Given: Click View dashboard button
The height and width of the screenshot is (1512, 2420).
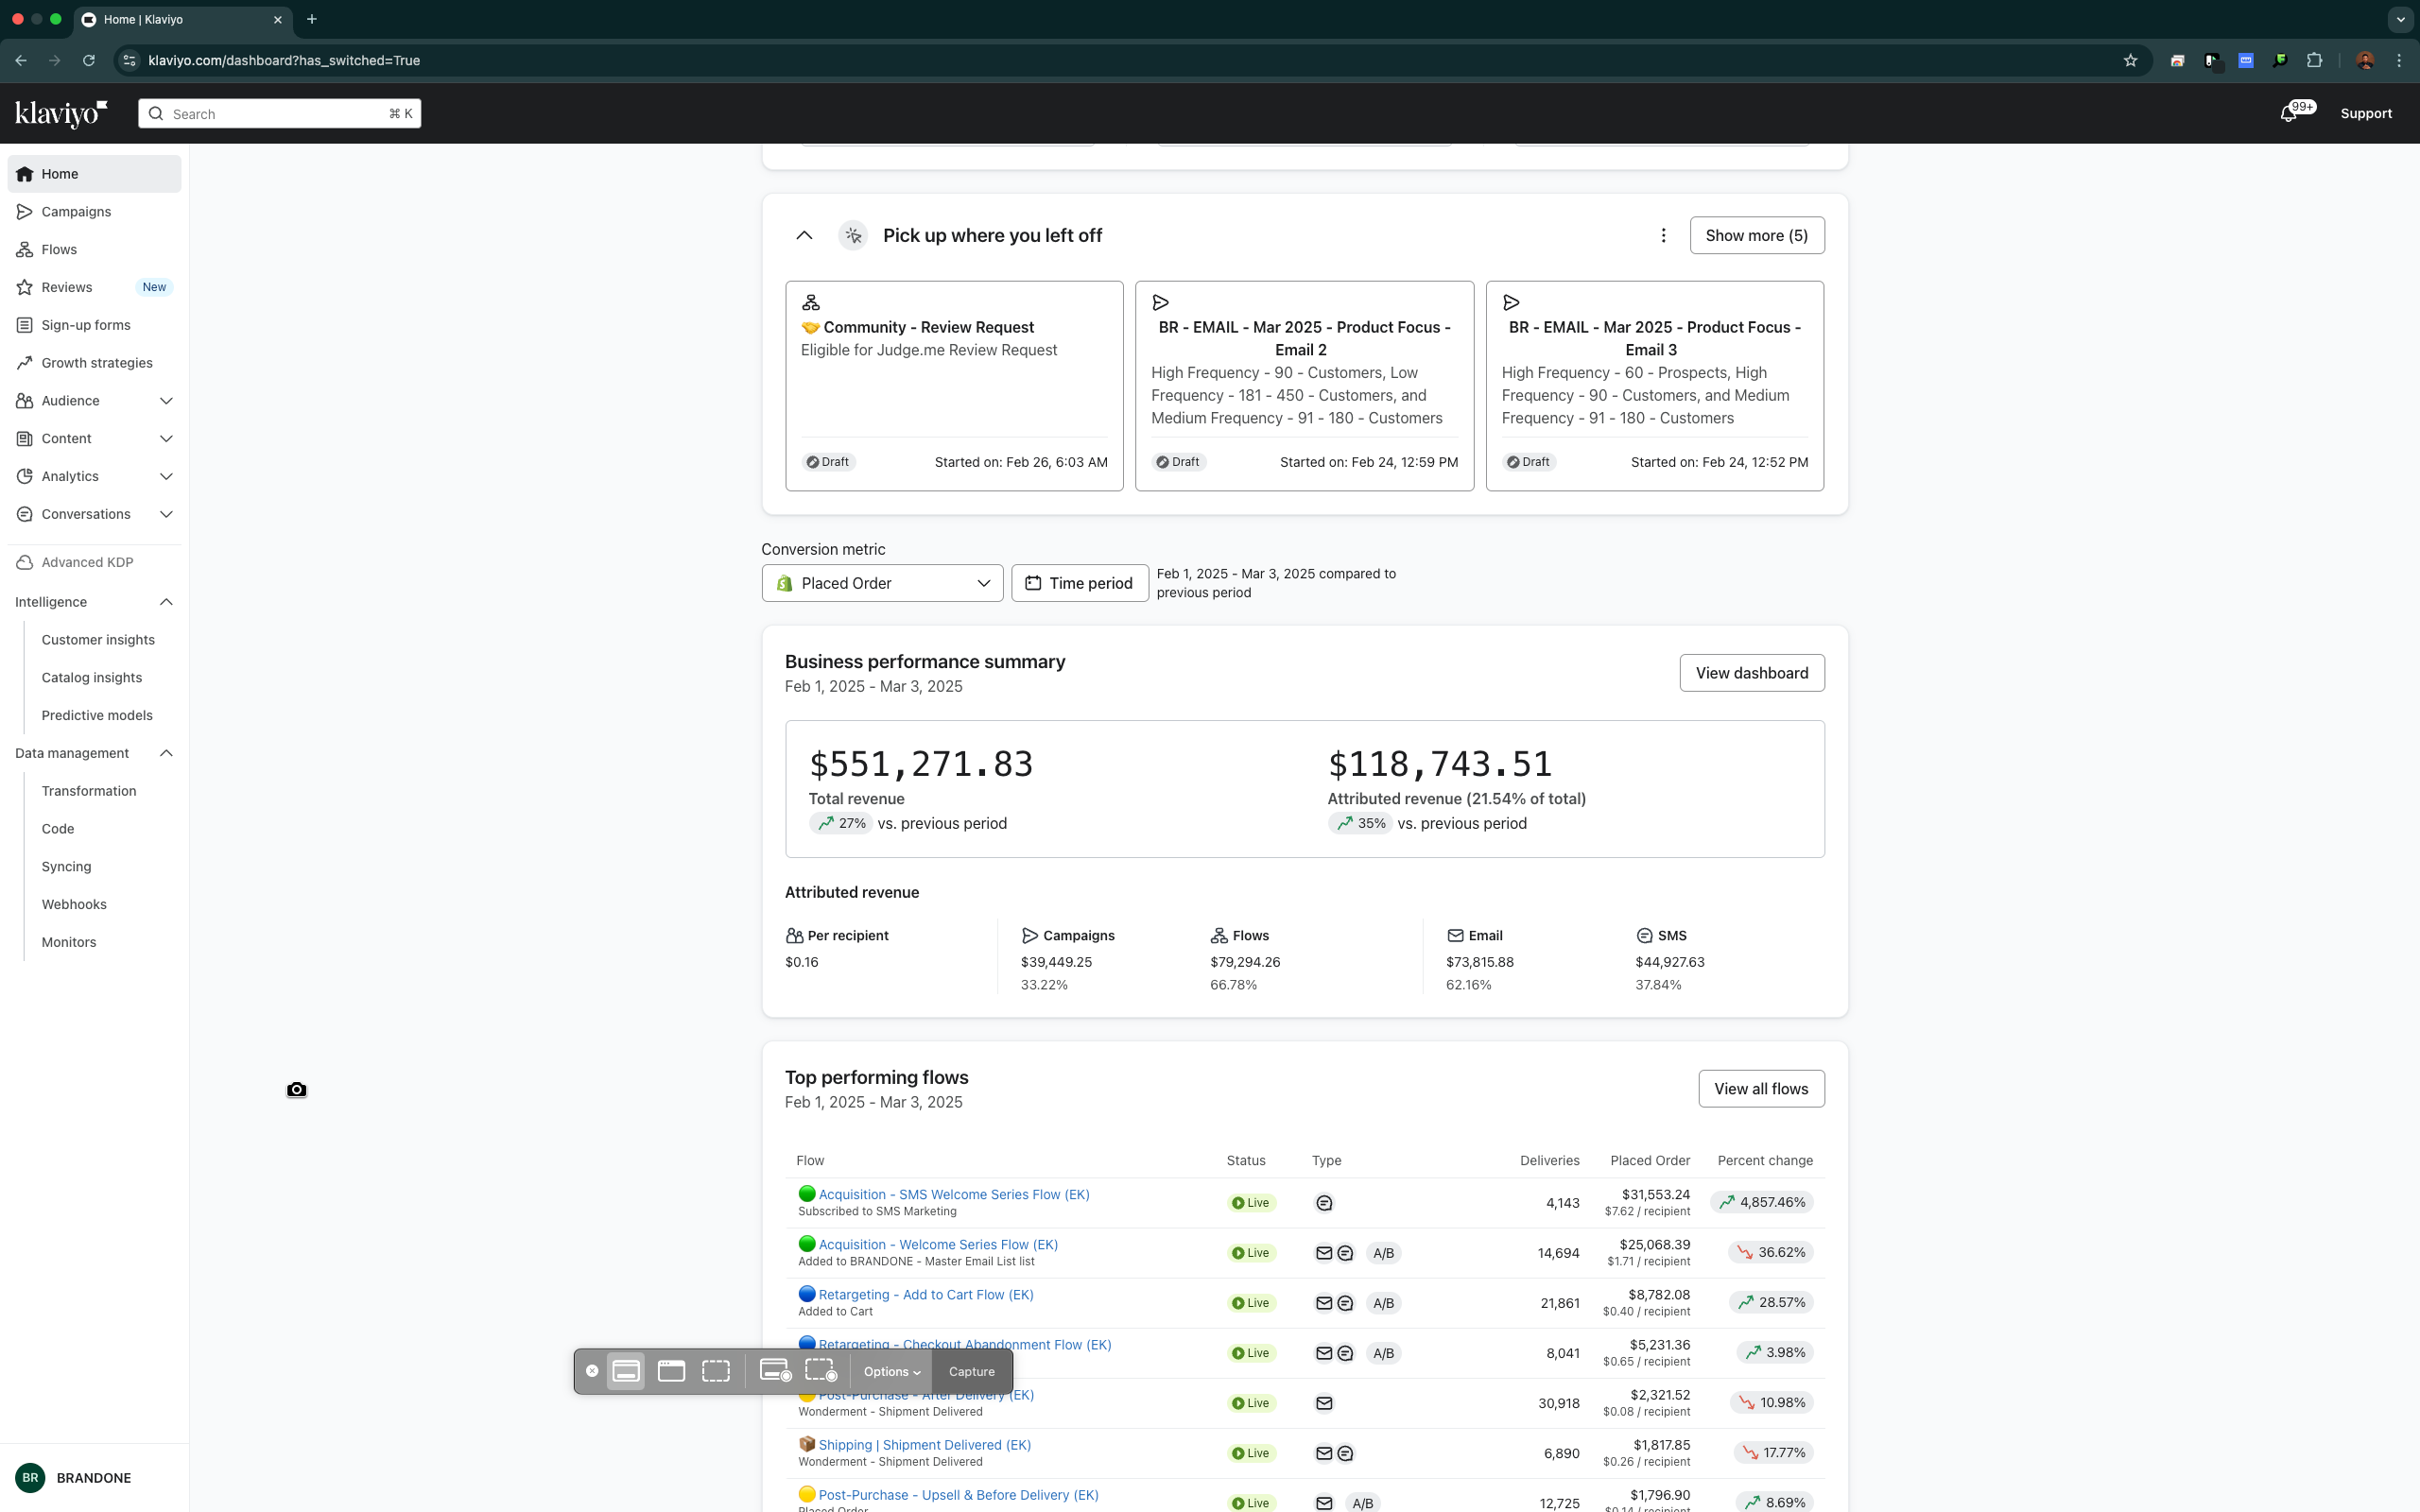Looking at the screenshot, I should pyautogui.click(x=1751, y=673).
